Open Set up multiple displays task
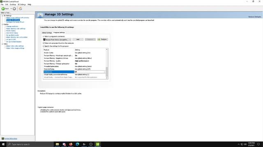This screenshot has width=263, height=147. (x=14, y=42)
